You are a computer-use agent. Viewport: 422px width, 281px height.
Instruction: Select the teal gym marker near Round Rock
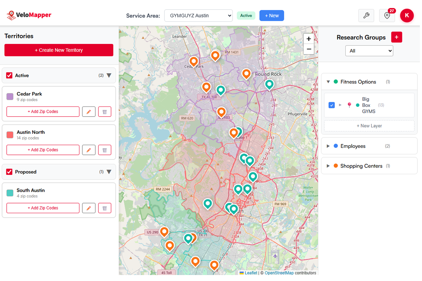[269, 84]
